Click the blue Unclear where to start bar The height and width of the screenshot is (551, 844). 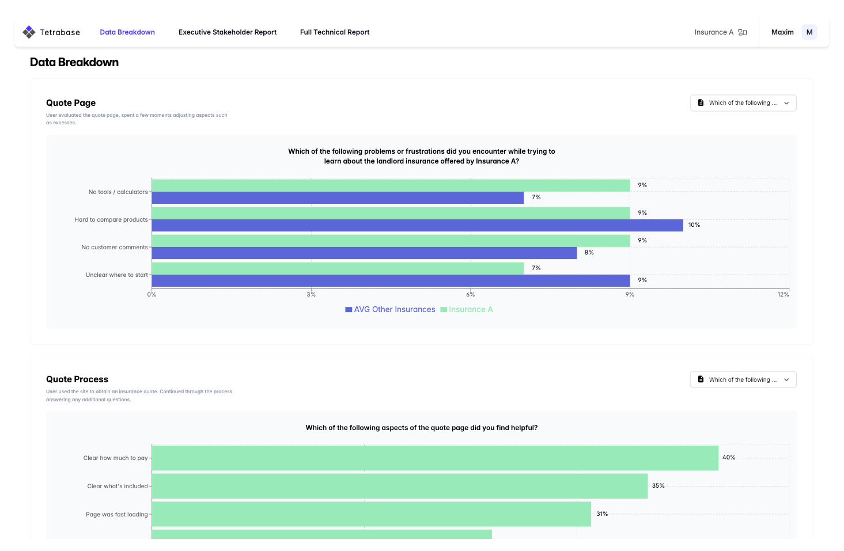pos(391,280)
